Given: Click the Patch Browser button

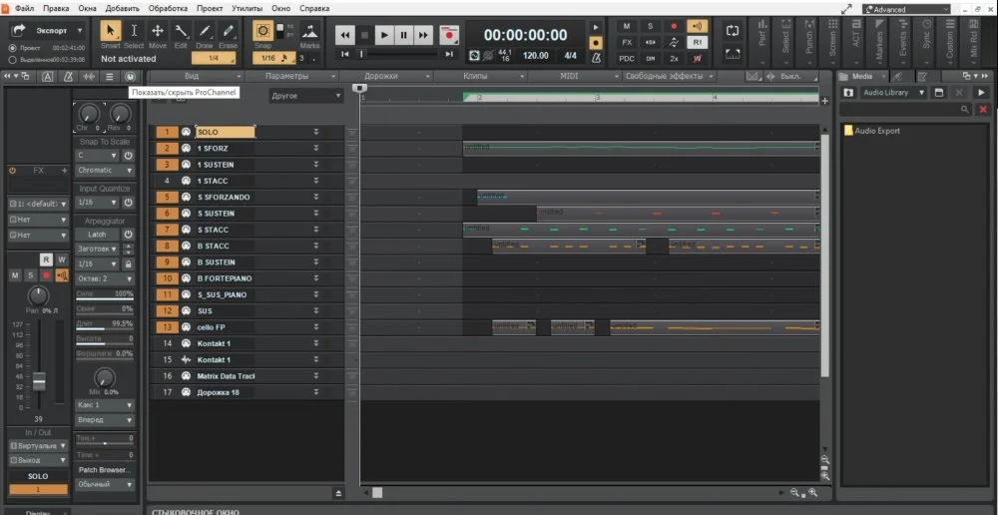Looking at the screenshot, I should coord(106,469).
